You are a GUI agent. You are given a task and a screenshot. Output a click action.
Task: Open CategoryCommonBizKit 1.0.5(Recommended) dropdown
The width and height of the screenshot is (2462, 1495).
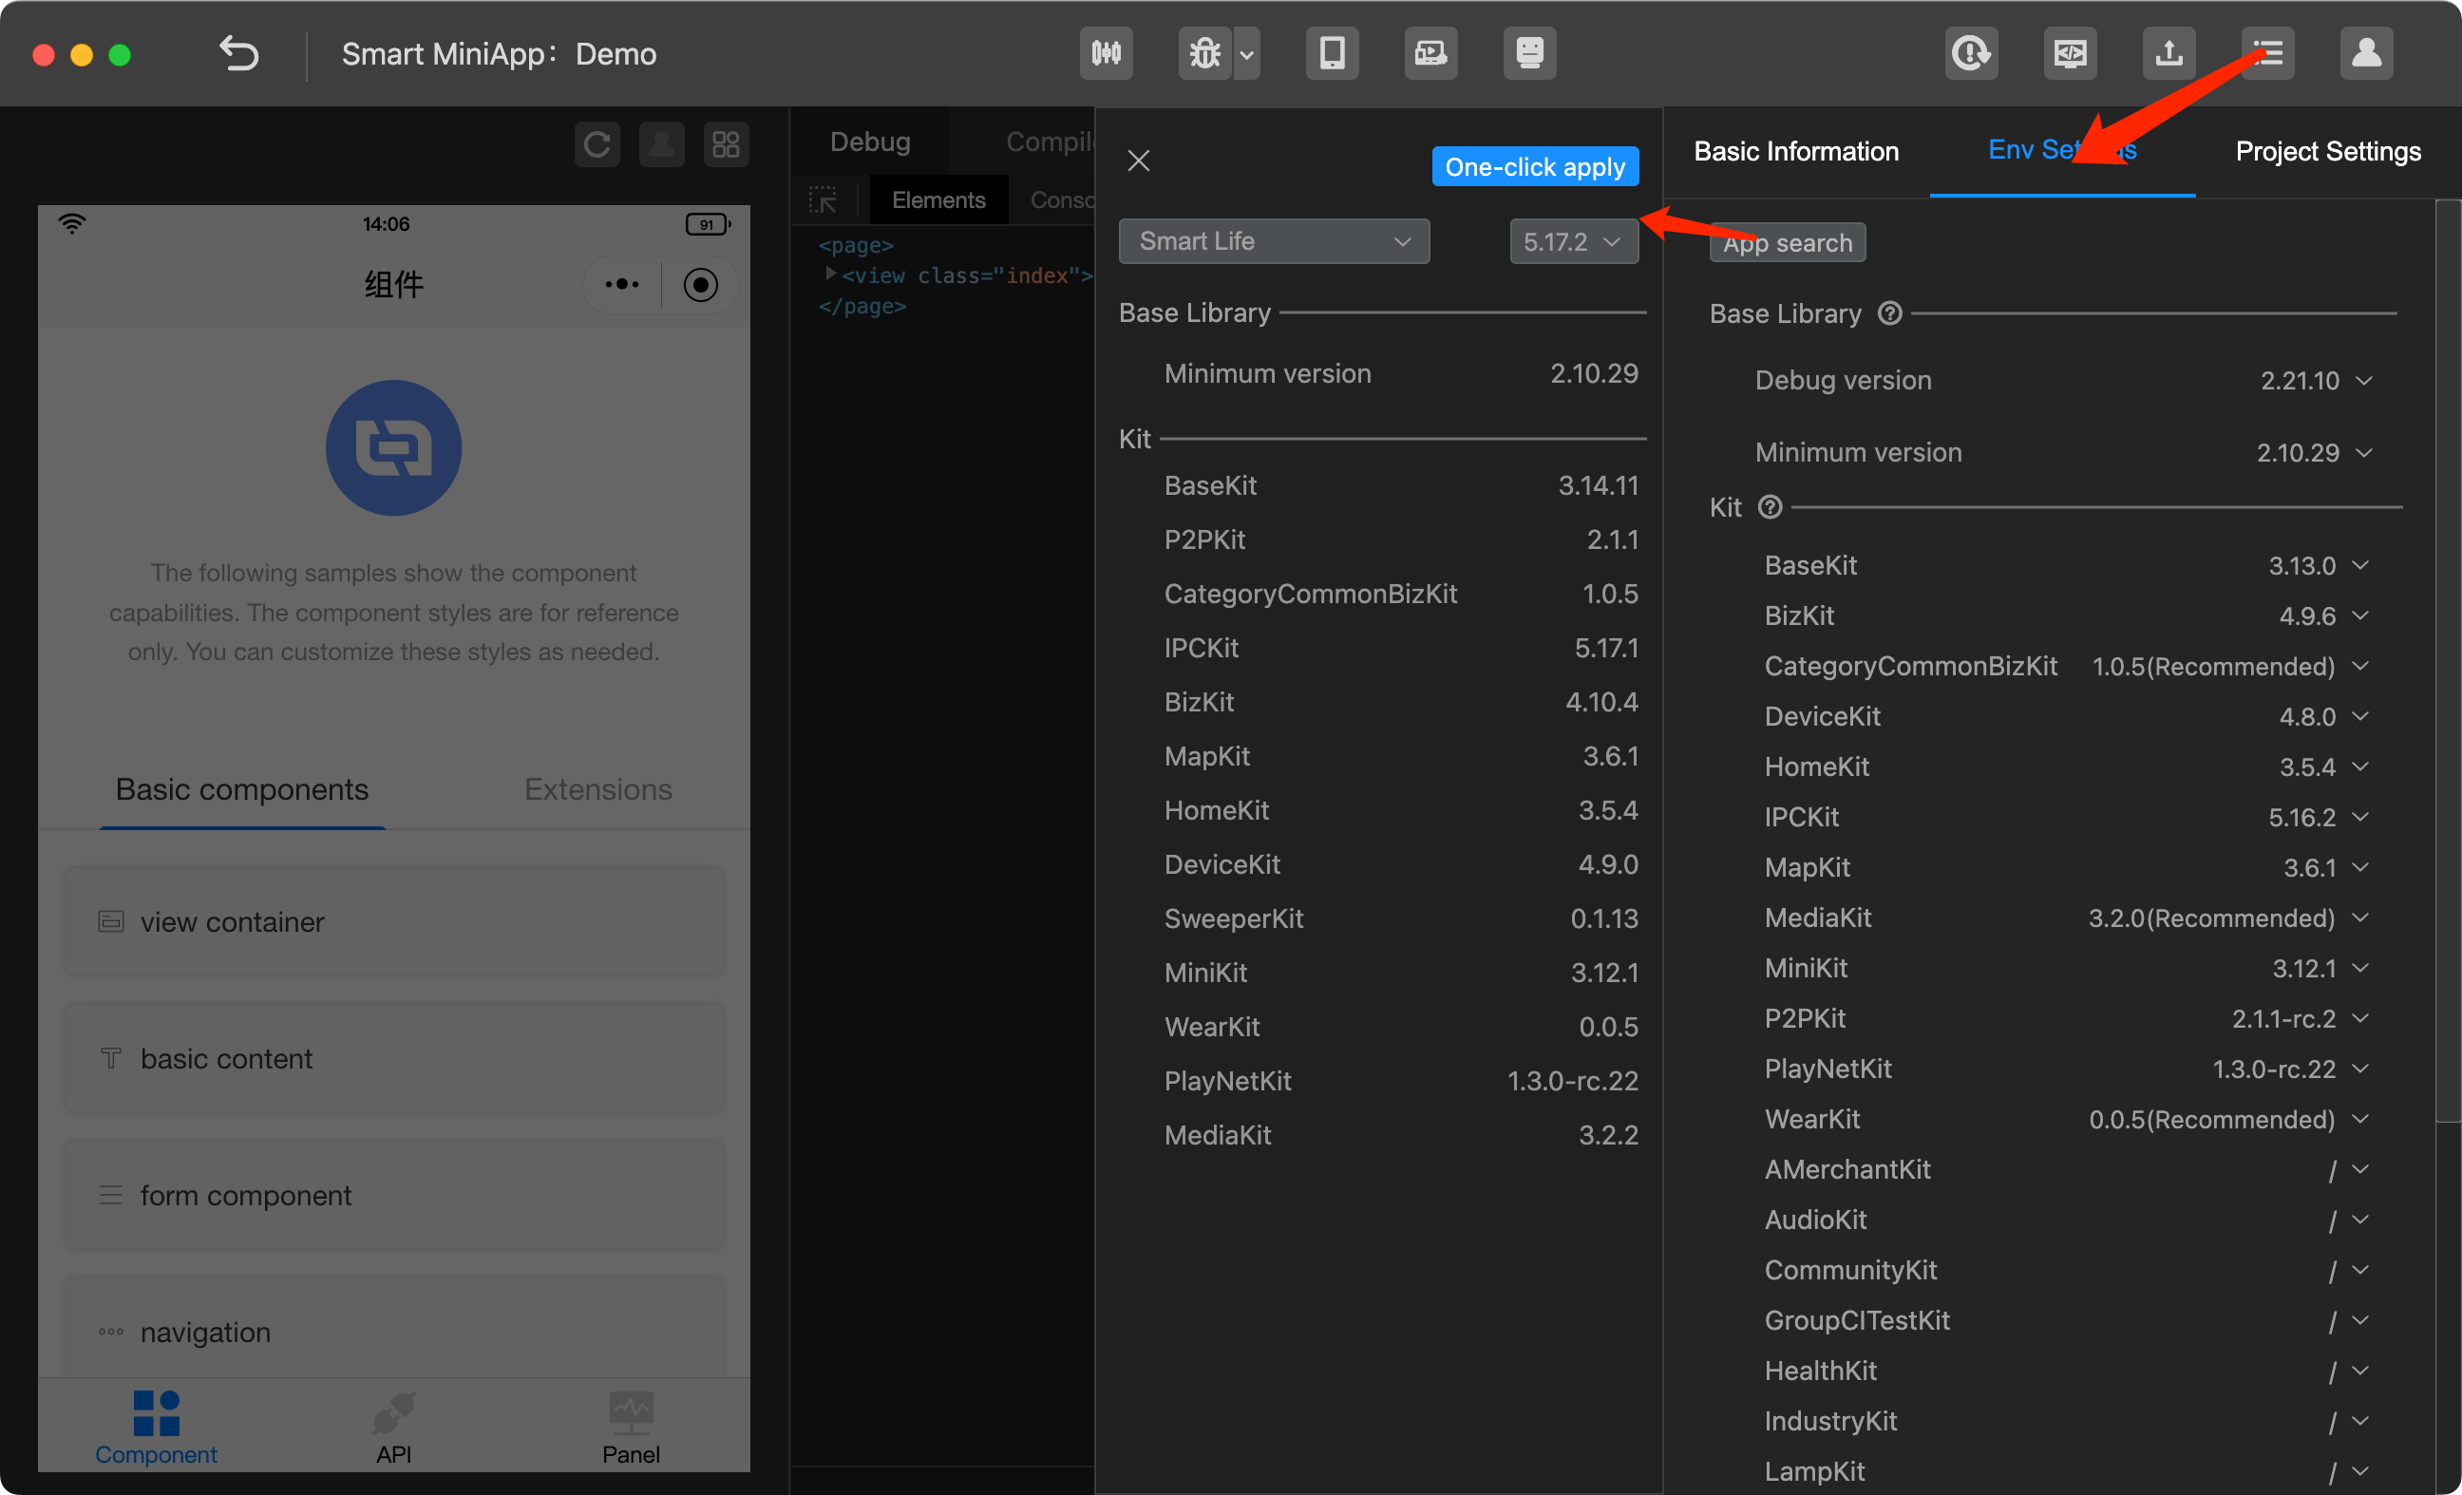pos(2230,666)
